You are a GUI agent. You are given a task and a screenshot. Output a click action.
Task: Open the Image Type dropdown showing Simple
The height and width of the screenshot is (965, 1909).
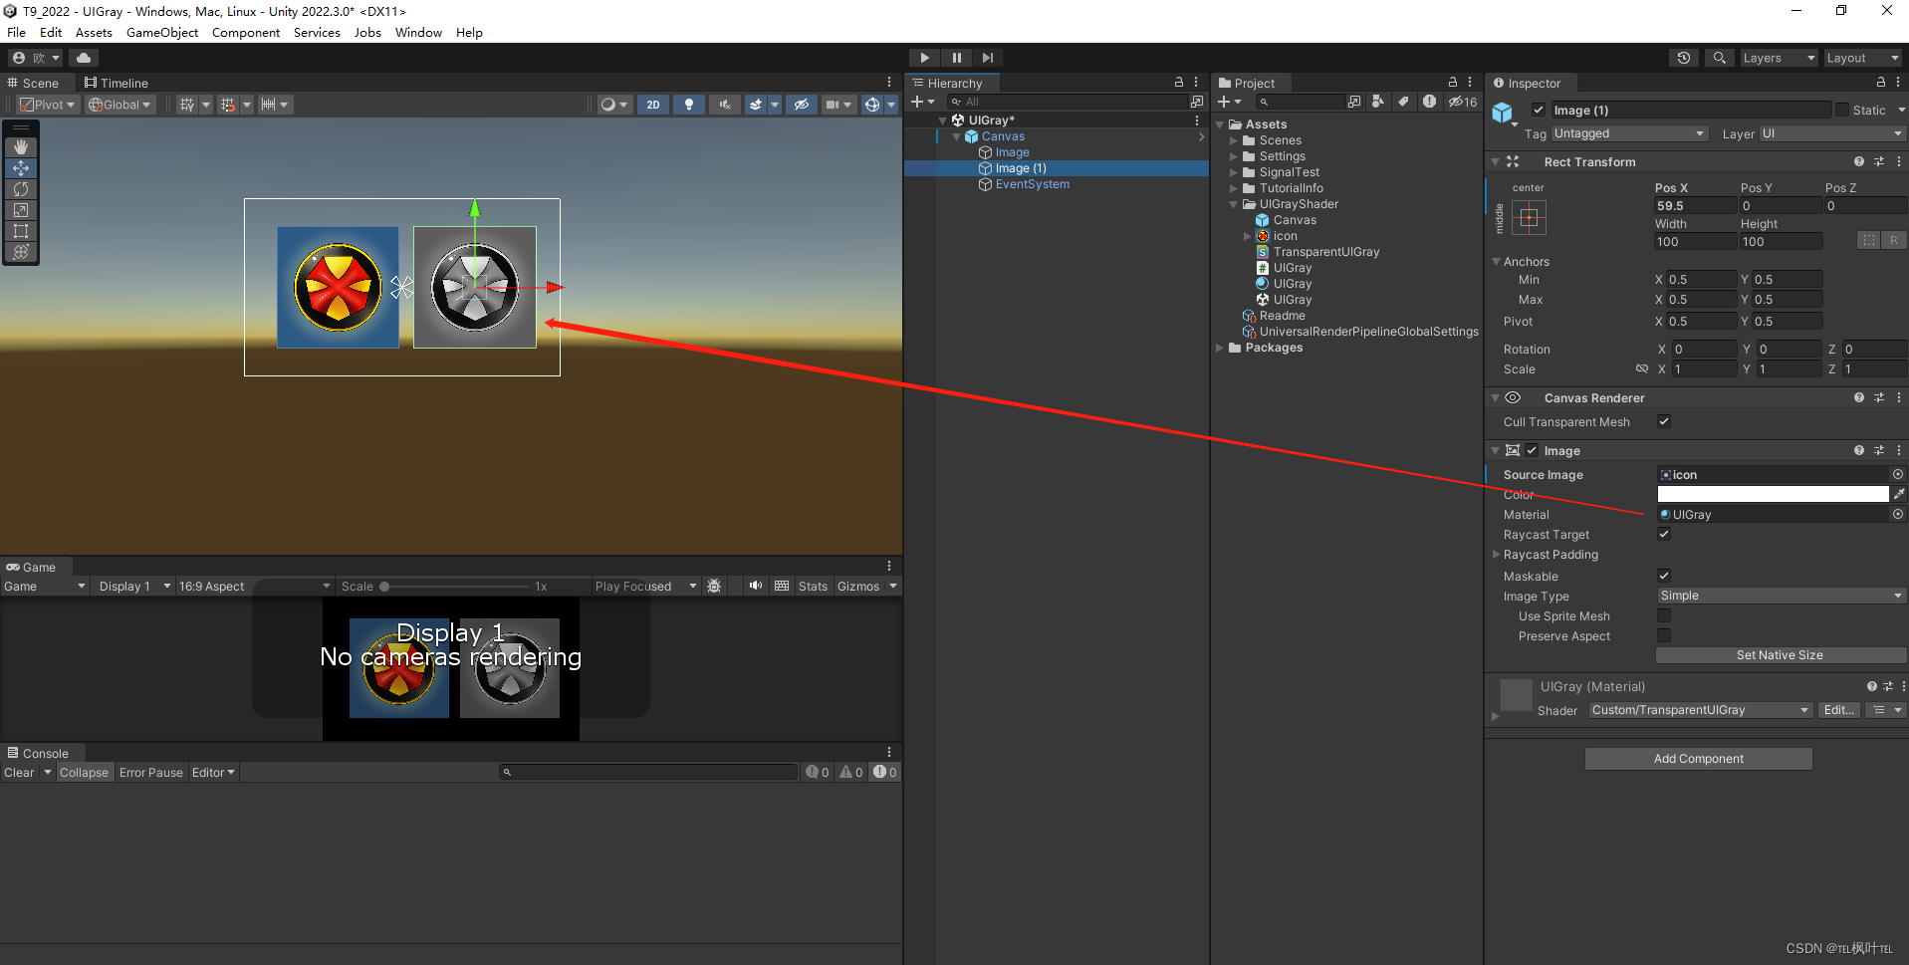click(1780, 595)
